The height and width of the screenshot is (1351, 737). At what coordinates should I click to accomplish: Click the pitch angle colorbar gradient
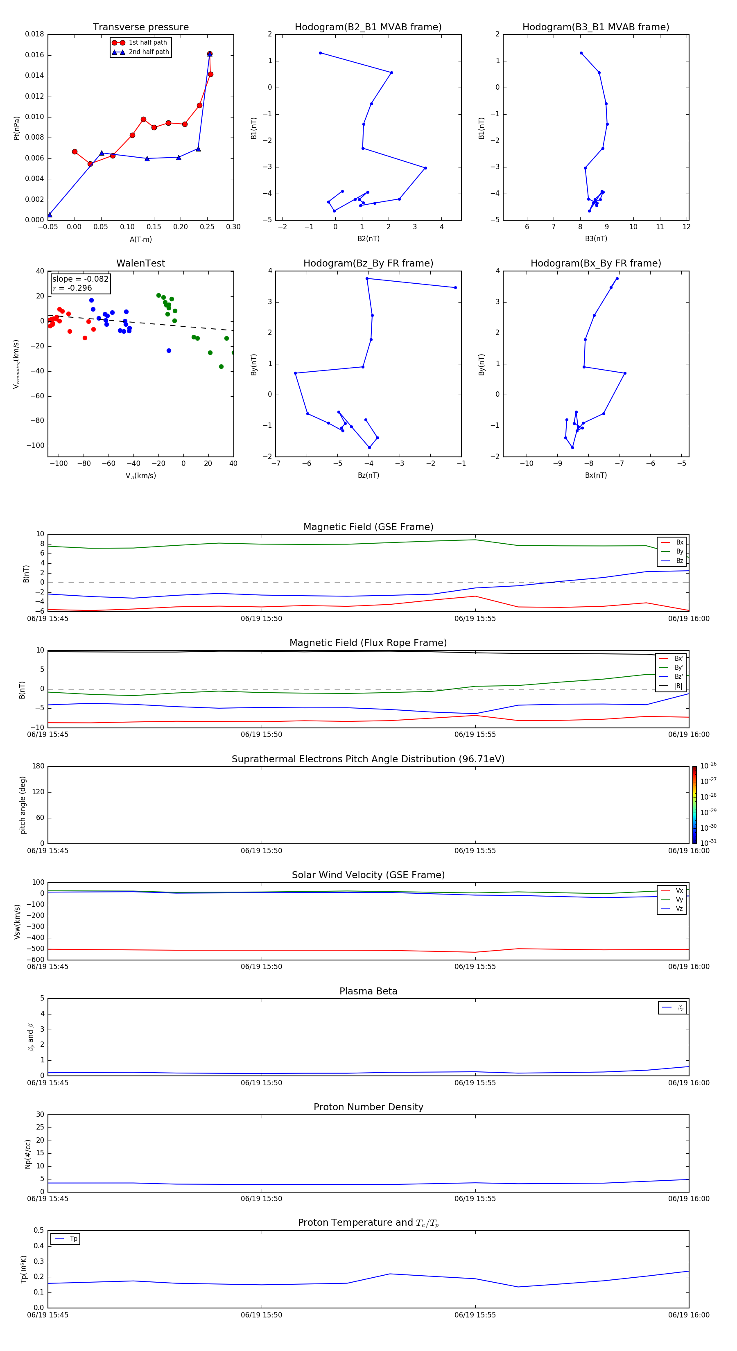coord(694,804)
